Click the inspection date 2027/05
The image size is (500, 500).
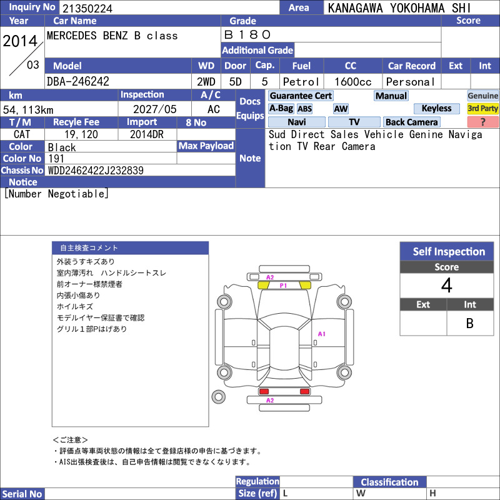point(154,109)
